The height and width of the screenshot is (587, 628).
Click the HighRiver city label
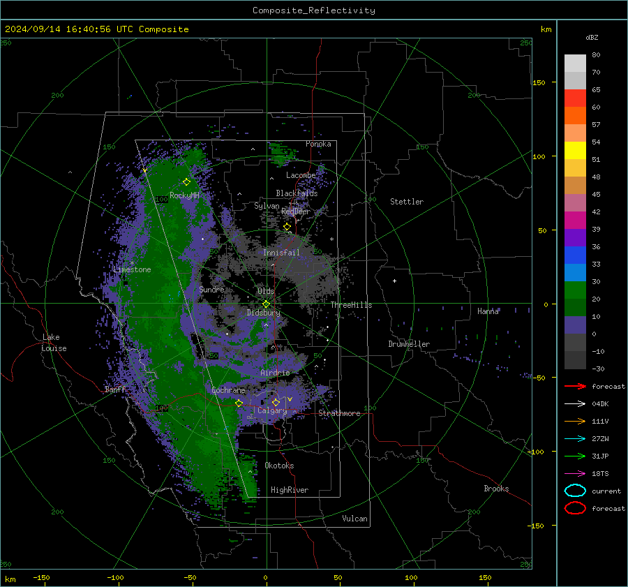(290, 490)
